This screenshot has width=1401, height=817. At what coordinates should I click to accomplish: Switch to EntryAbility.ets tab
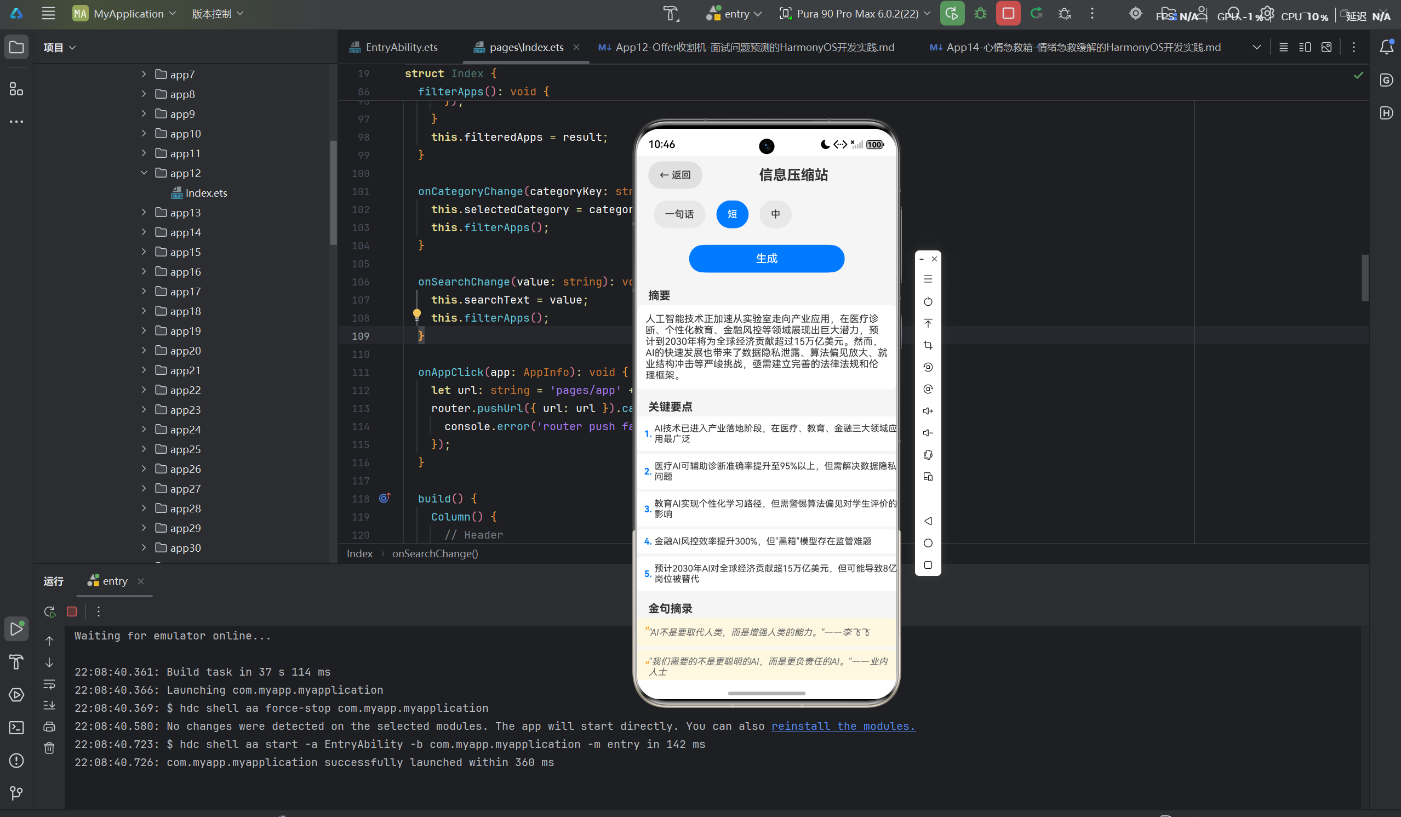(393, 47)
